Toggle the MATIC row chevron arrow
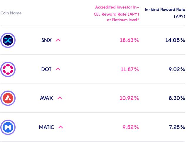Screen dimensions: 187x142 pyautogui.click(x=60, y=127)
